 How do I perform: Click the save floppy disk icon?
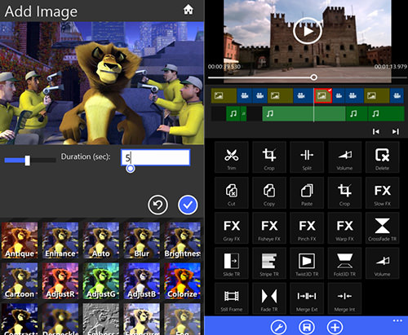click(x=307, y=327)
